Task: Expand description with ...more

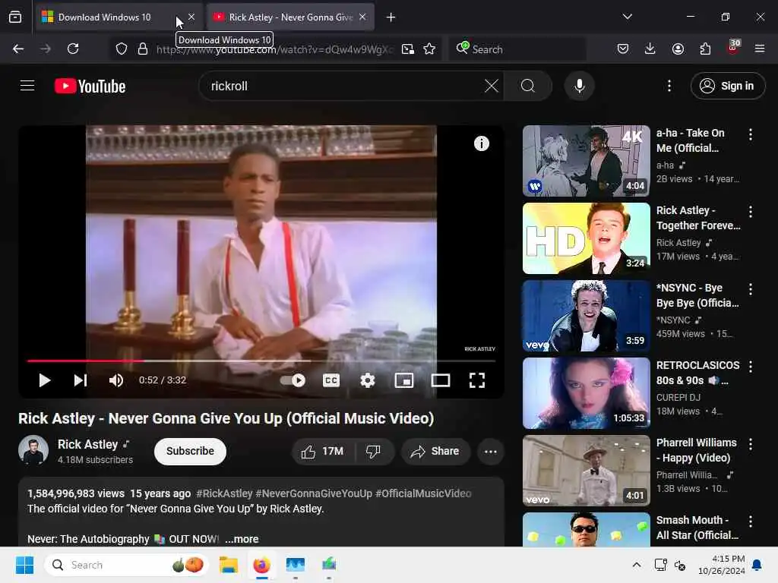Action: coord(242,539)
